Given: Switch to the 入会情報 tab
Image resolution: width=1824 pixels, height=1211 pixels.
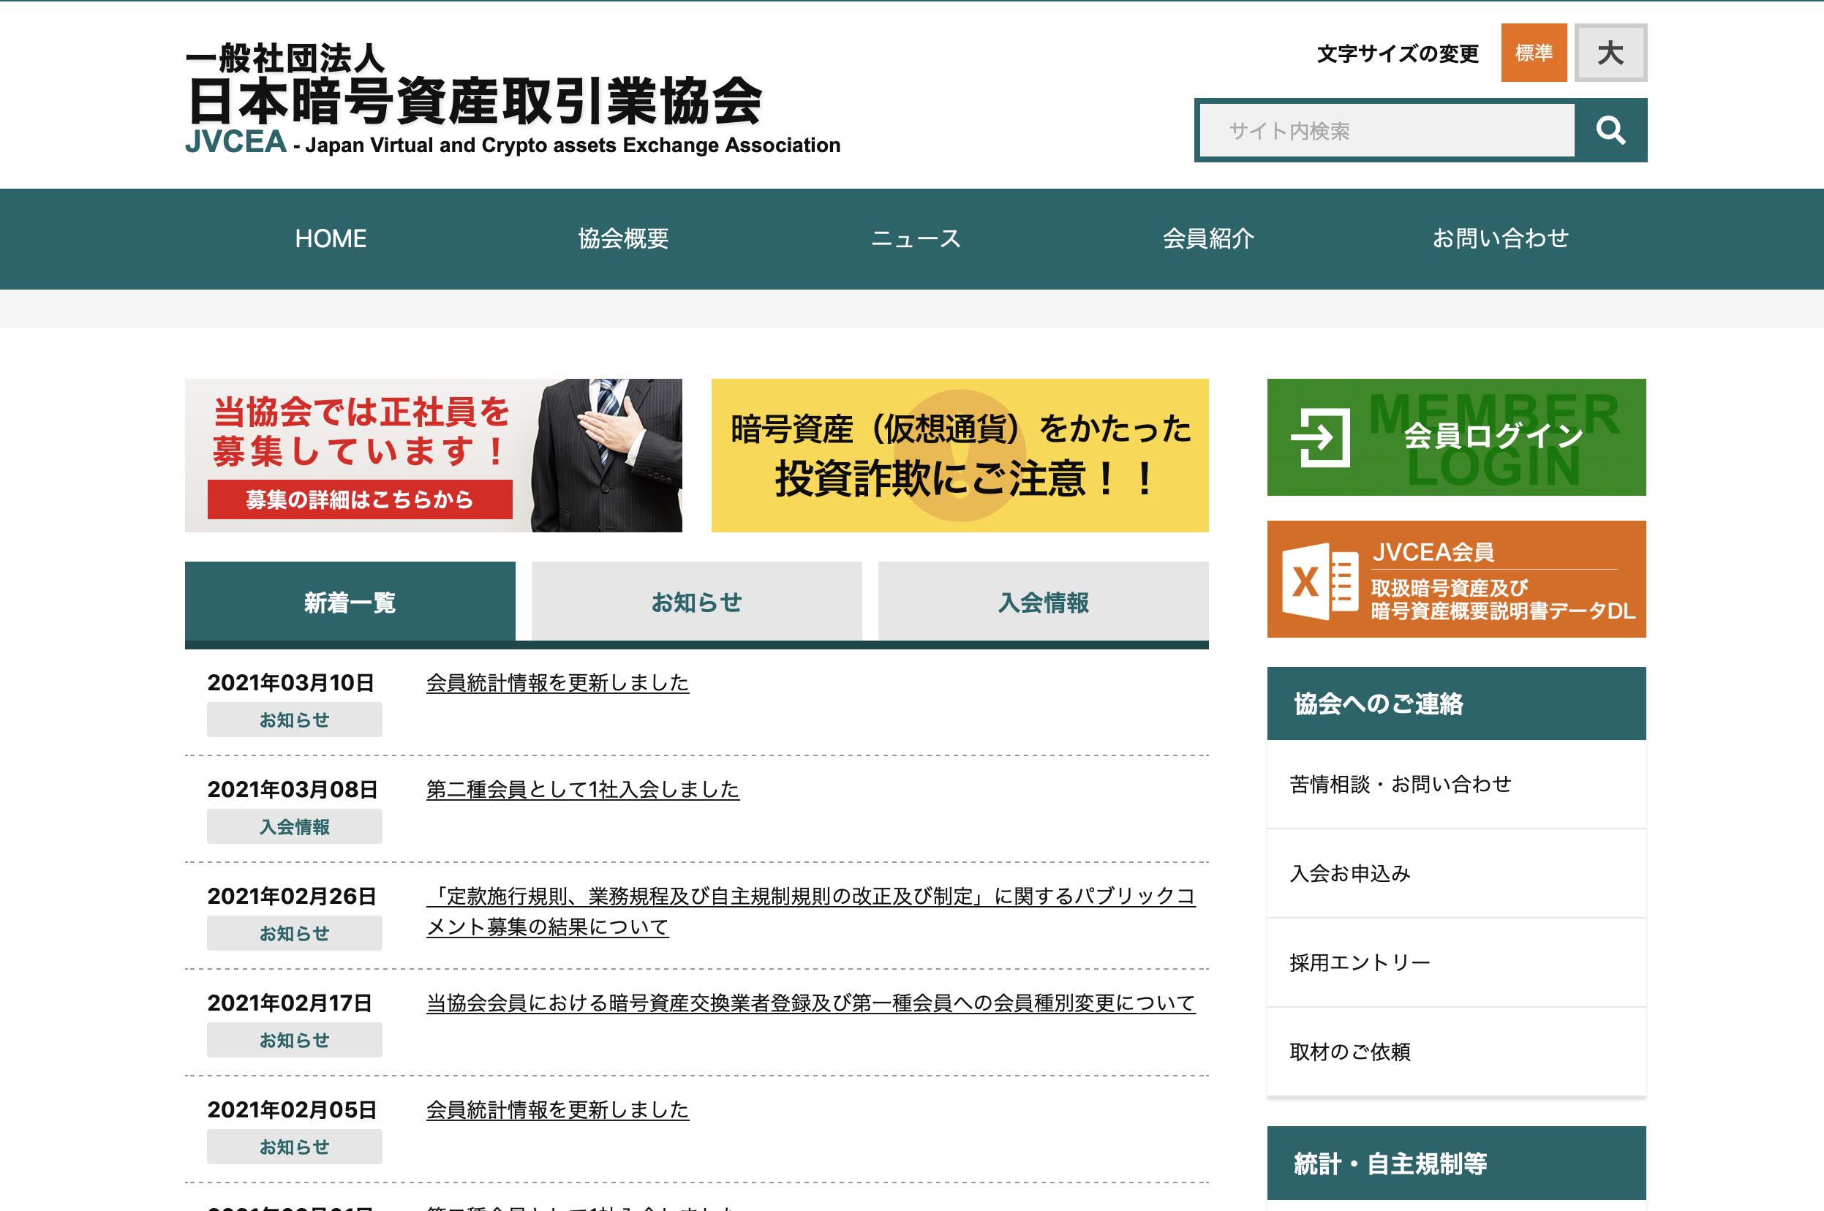Looking at the screenshot, I should point(1044,602).
